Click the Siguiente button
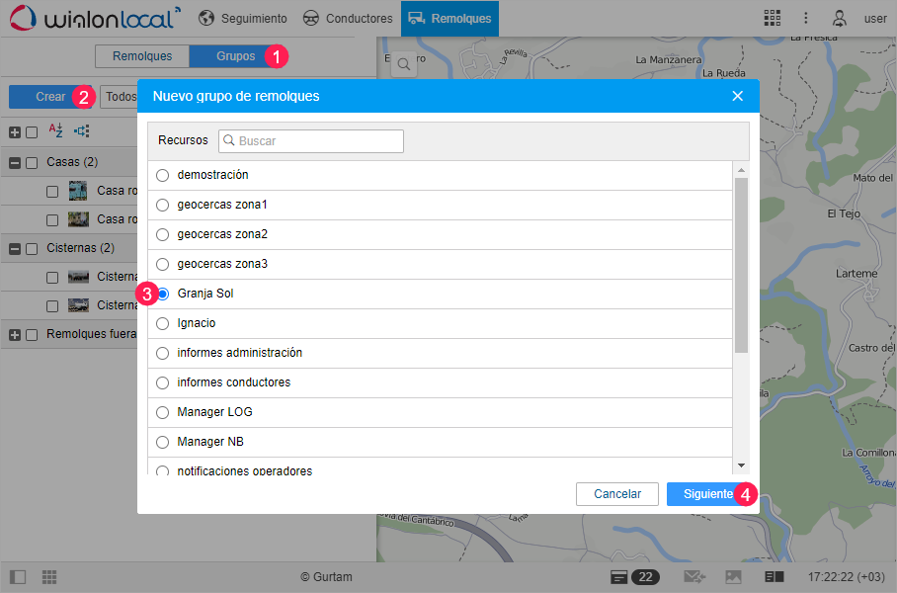This screenshot has height=593, width=897. [708, 494]
